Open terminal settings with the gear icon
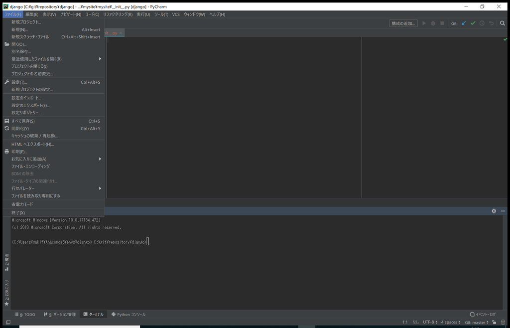Viewport: 510px width, 328px height. point(494,211)
